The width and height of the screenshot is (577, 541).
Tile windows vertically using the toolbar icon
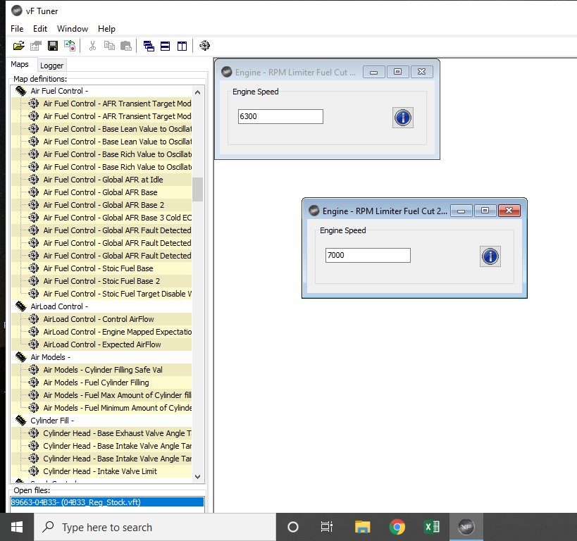(182, 46)
